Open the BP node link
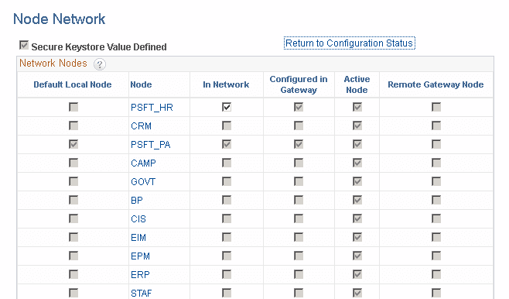Image resolution: width=509 pixels, height=299 pixels. [137, 200]
